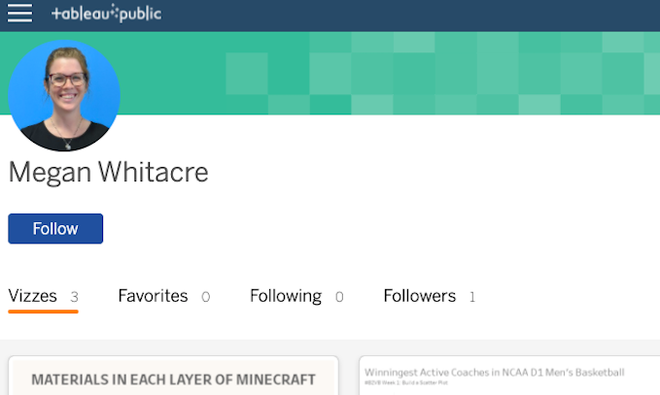The image size is (660, 395).
Task: View the Followers tab
Action: click(420, 296)
